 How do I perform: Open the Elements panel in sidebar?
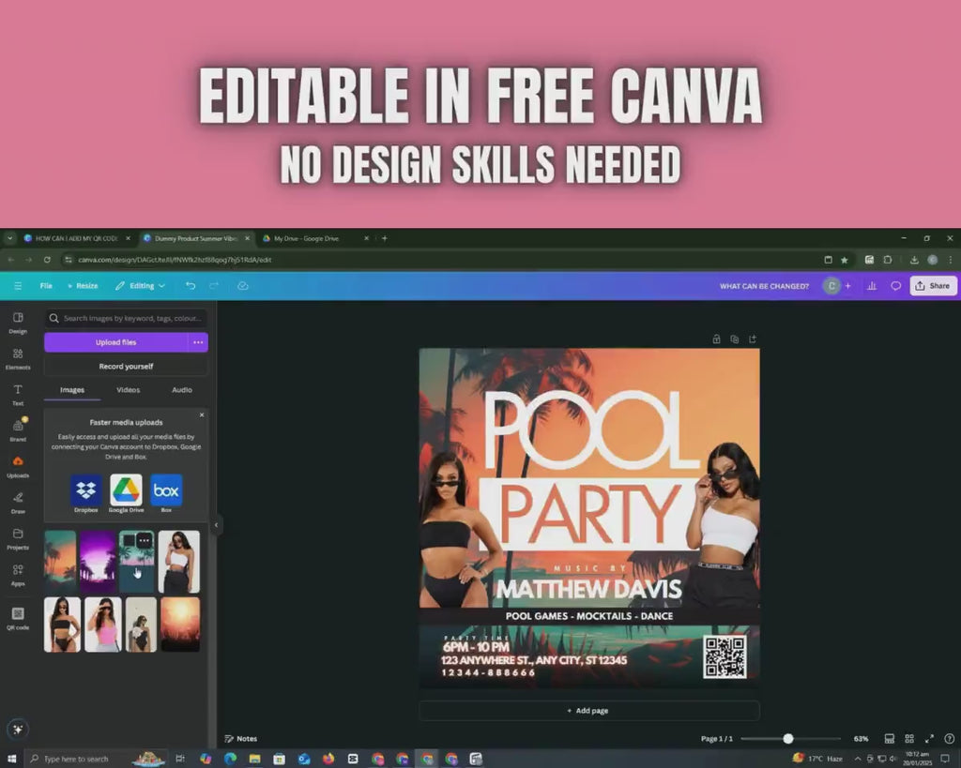coord(18,358)
